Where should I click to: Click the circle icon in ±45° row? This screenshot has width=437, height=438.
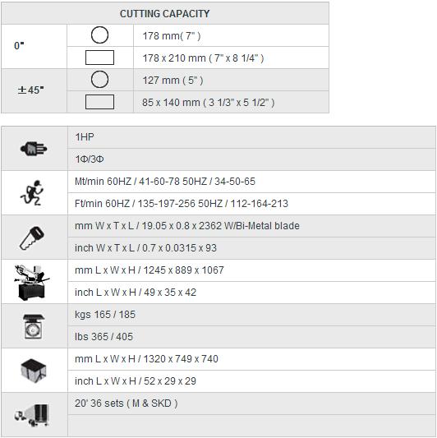[99, 80]
